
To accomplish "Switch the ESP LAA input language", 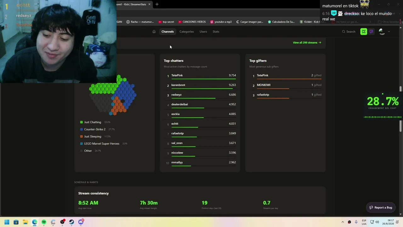I will tap(364, 222).
